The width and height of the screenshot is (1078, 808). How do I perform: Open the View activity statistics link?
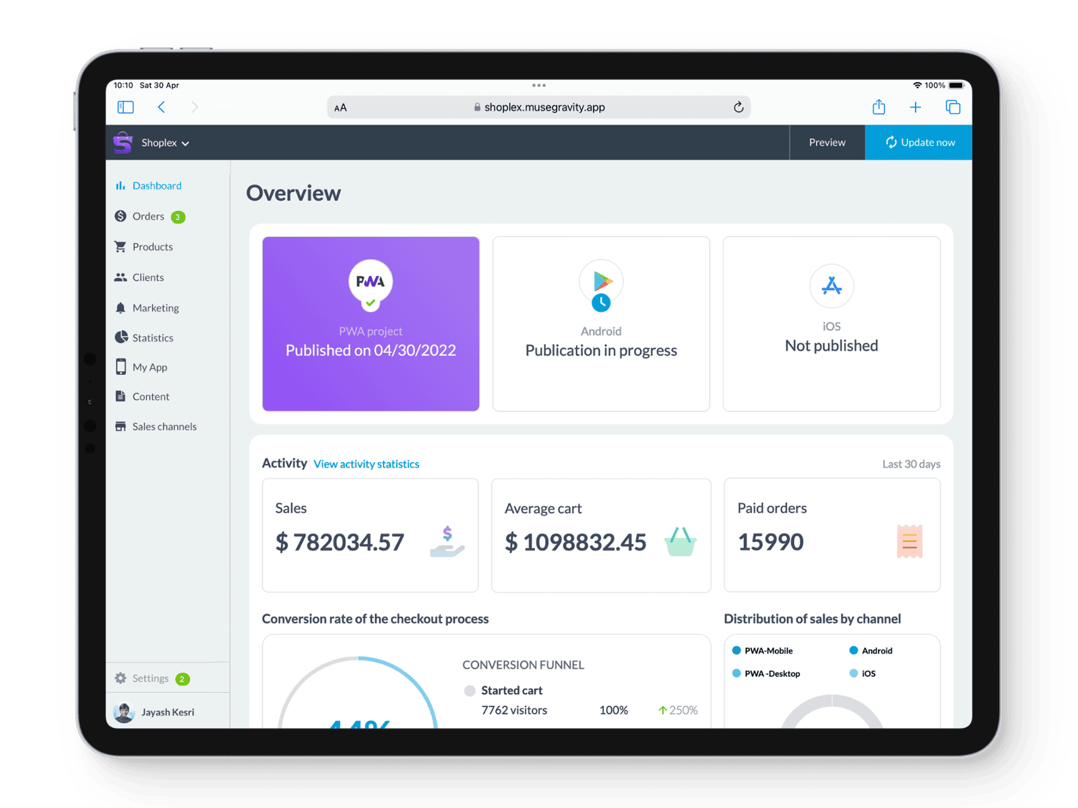click(x=367, y=464)
